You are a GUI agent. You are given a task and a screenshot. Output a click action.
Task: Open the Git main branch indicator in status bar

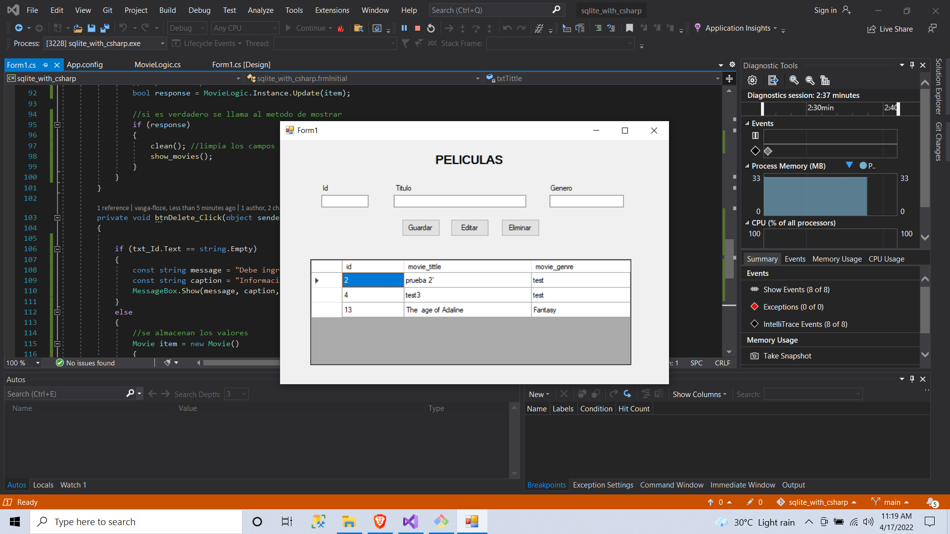(891, 502)
